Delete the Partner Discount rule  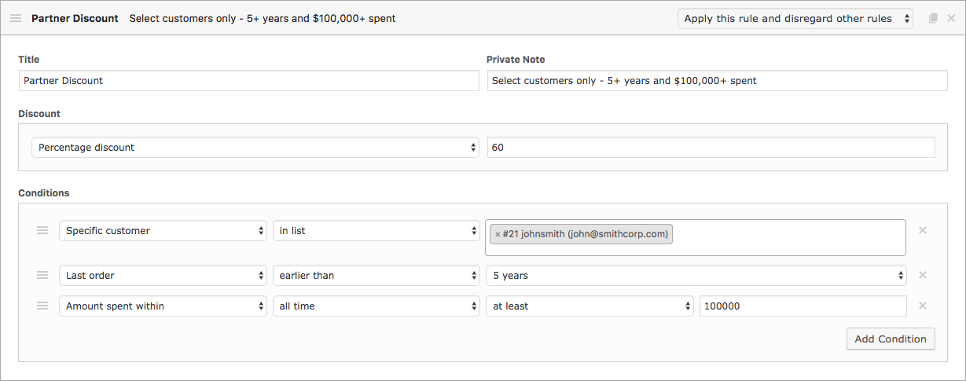pos(951,18)
